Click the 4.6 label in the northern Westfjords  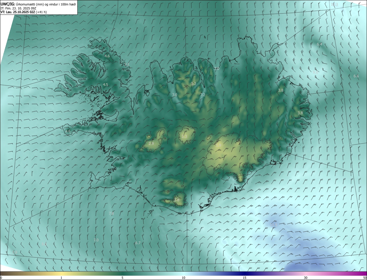(107, 56)
